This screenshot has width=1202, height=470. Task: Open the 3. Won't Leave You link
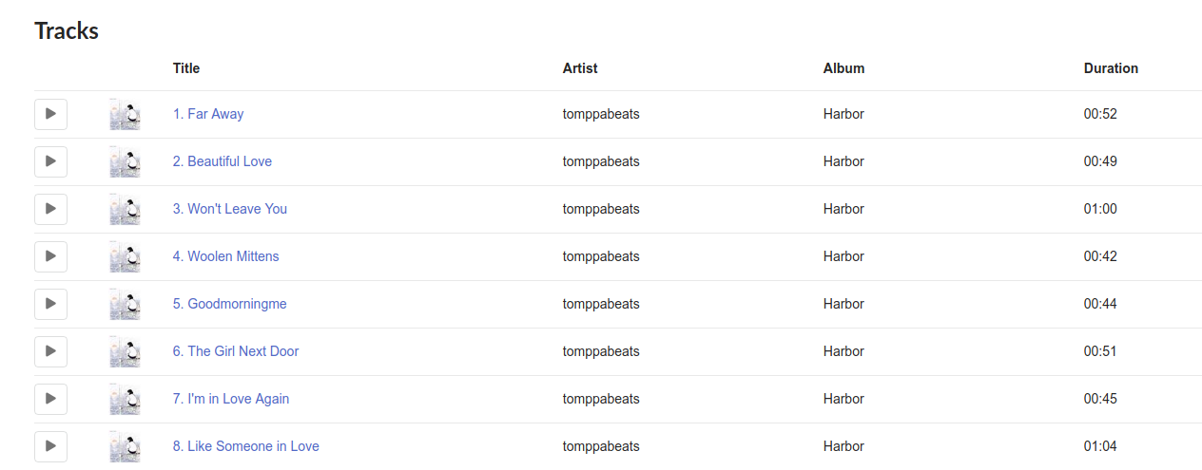click(230, 209)
